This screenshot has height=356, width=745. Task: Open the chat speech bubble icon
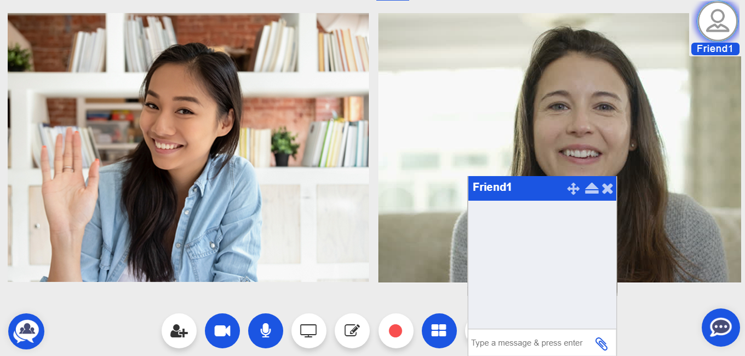(x=720, y=328)
